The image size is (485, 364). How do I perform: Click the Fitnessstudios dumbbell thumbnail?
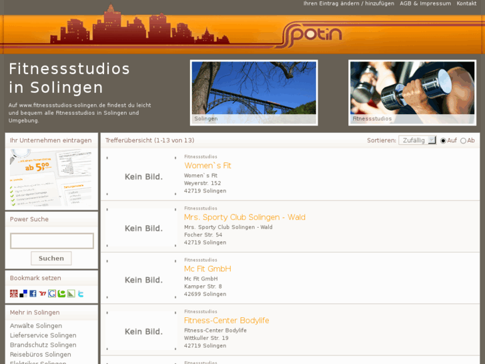coord(412,93)
